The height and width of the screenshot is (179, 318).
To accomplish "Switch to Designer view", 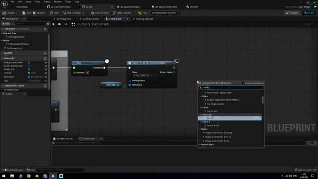I will 292,13.
